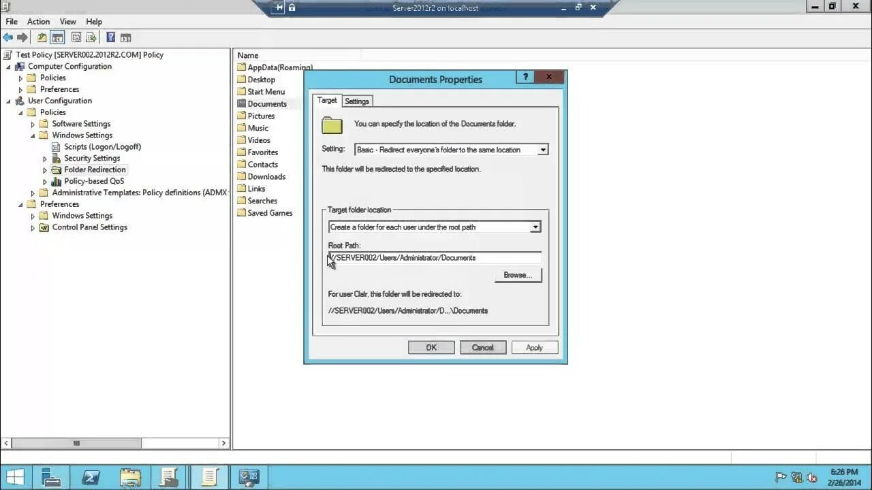
Task: Open the Target folder location dropdown
Action: 535,227
